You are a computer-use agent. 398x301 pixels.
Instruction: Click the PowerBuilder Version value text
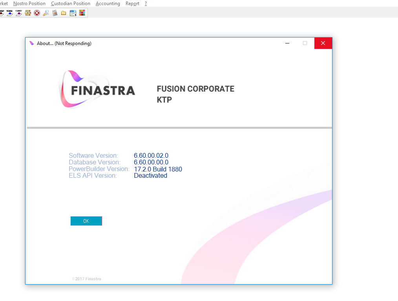[158, 169]
